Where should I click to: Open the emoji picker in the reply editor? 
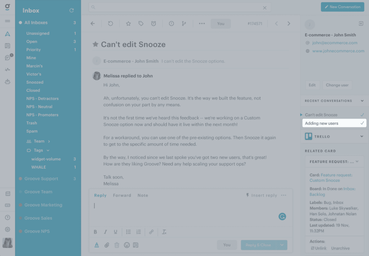127,245
